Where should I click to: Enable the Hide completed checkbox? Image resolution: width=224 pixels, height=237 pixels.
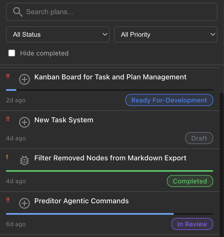pyautogui.click(x=12, y=53)
